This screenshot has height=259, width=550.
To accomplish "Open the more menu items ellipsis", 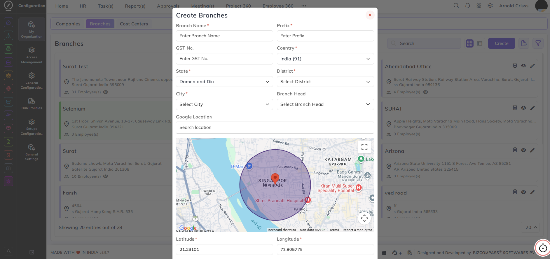I will (304, 6).
